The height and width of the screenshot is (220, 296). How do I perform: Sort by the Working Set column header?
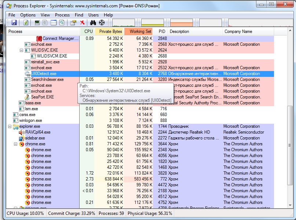coord(138,31)
